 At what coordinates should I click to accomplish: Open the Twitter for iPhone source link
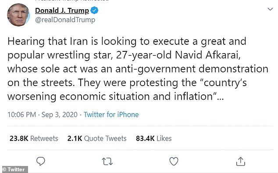tap(111, 115)
